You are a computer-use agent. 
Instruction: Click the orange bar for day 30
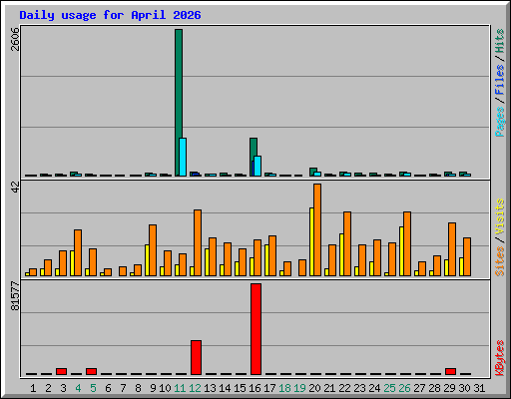(467, 256)
